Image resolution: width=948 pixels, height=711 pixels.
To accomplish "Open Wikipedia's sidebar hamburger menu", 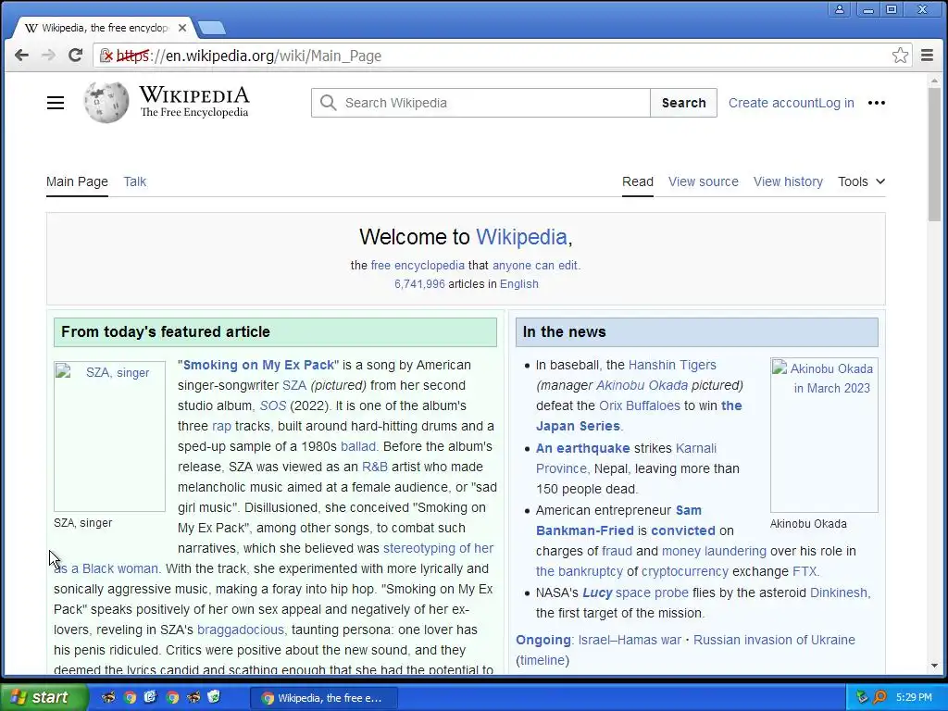I will (56, 103).
